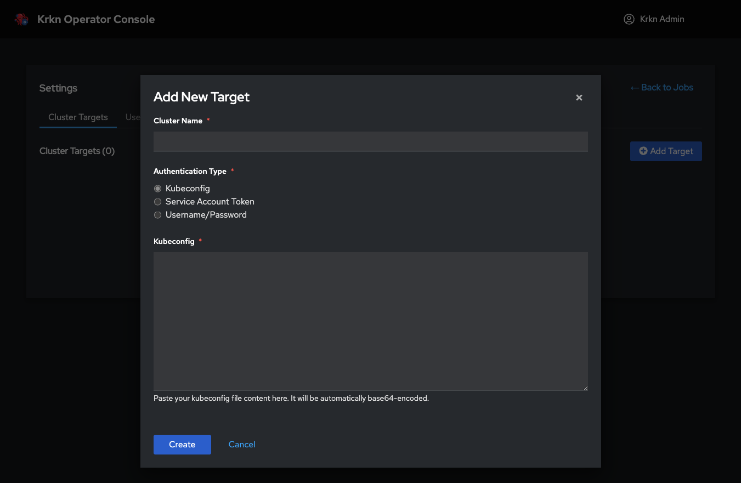Choose Service Account Token authentication
Screen dimensions: 741x483
pyautogui.click(x=157, y=202)
